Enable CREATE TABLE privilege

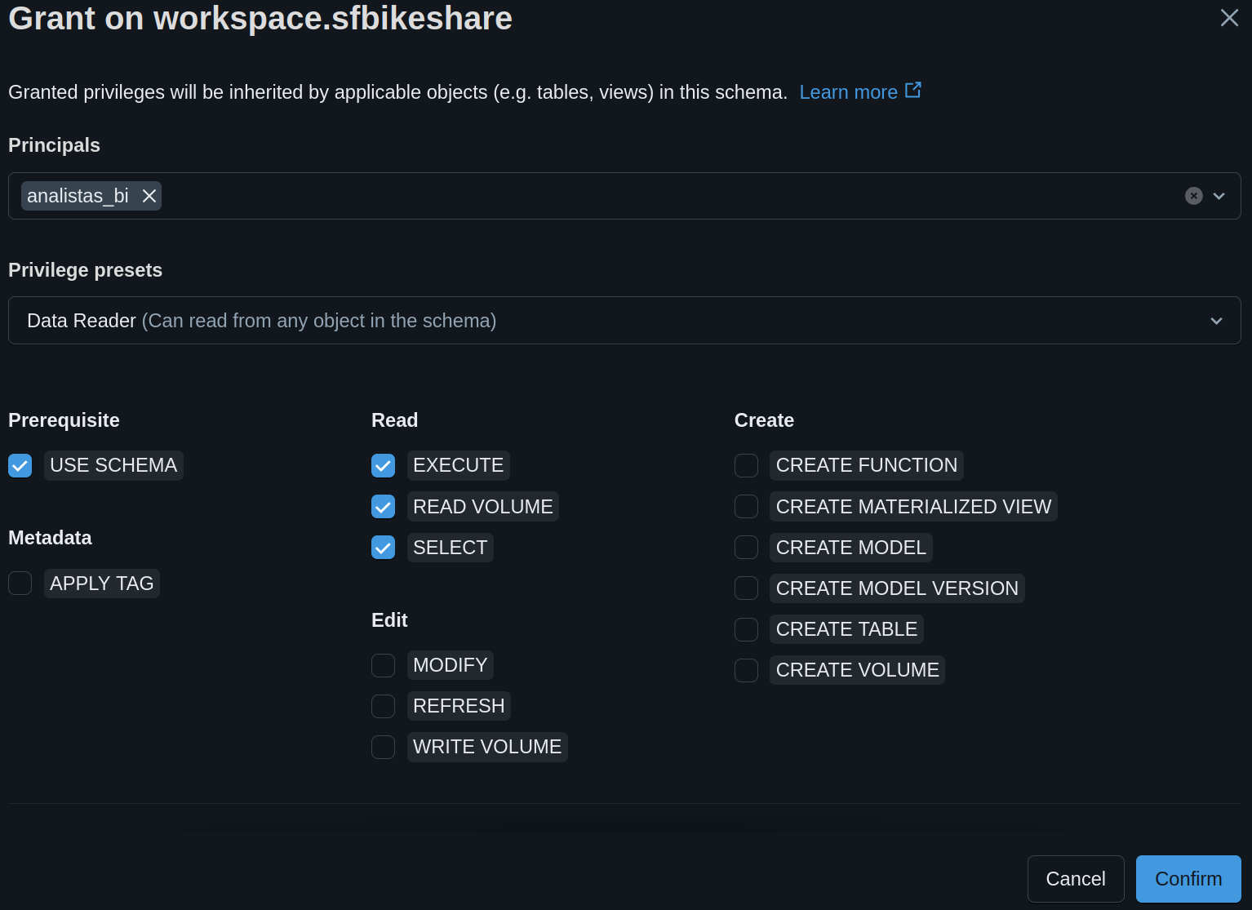click(746, 629)
